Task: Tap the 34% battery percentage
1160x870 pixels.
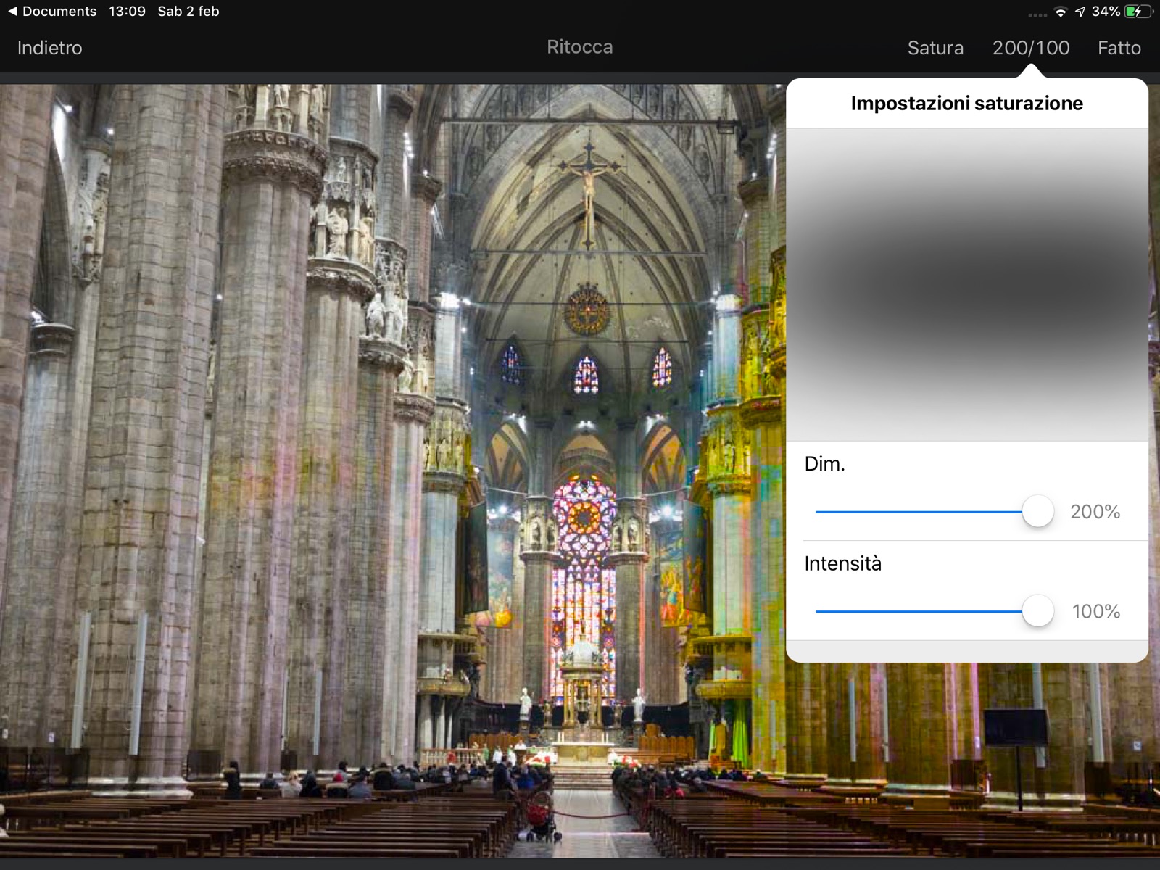Action: click(1106, 12)
